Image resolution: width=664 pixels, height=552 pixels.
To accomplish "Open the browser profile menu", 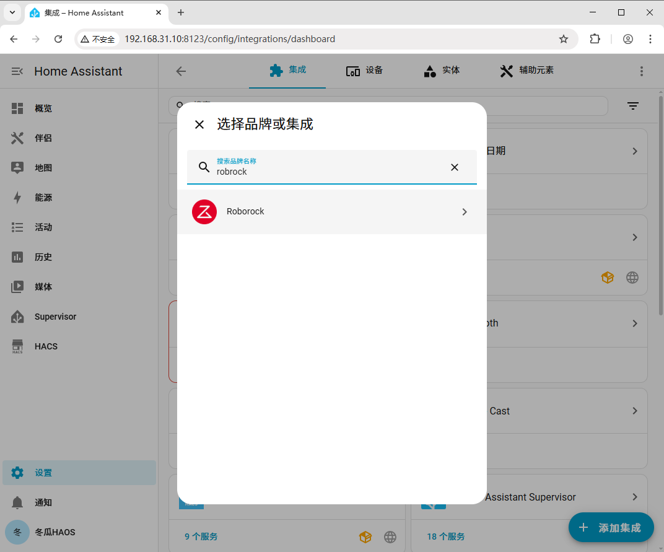I will click(628, 39).
